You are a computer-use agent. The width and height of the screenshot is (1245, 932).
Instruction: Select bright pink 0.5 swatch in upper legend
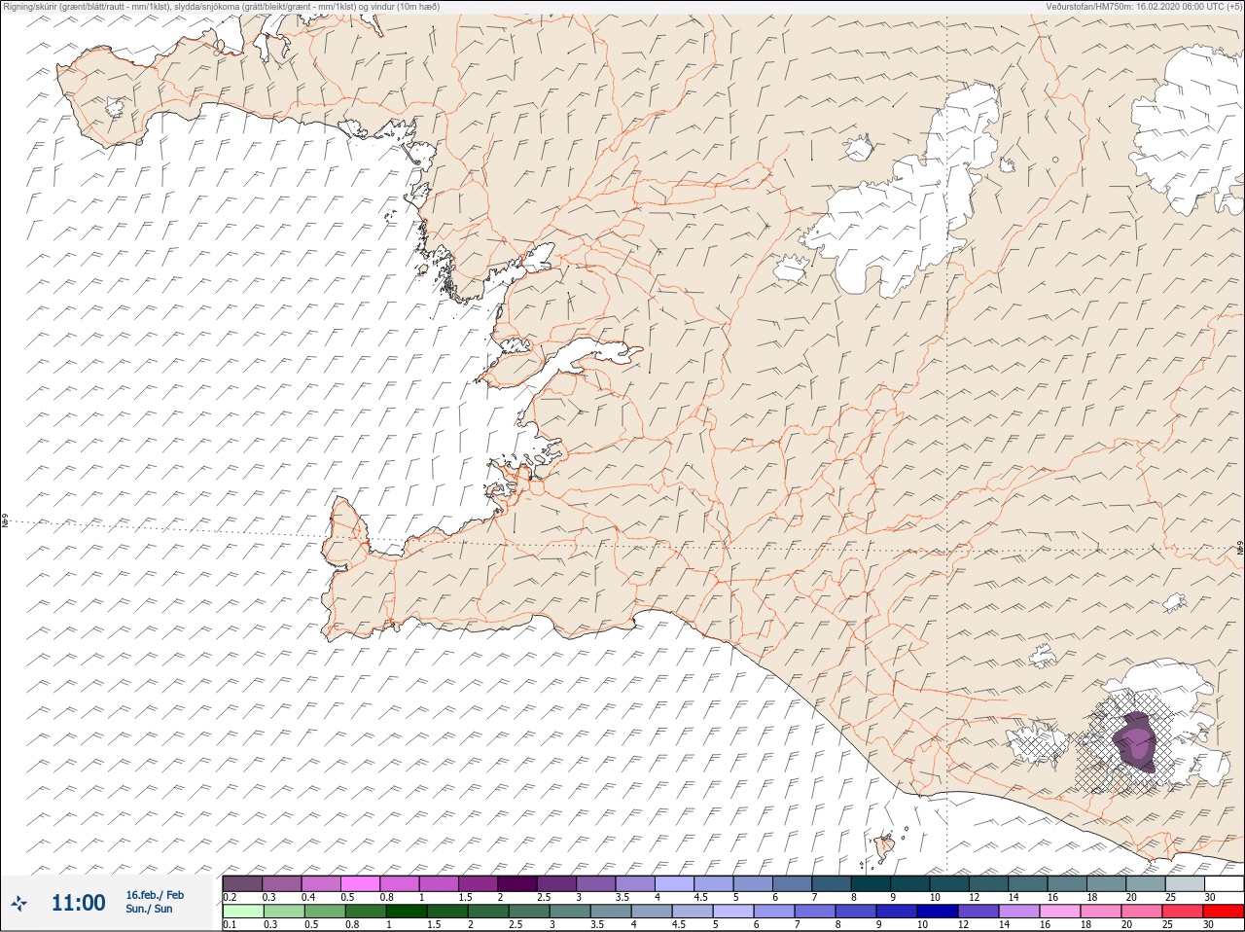coord(360,883)
